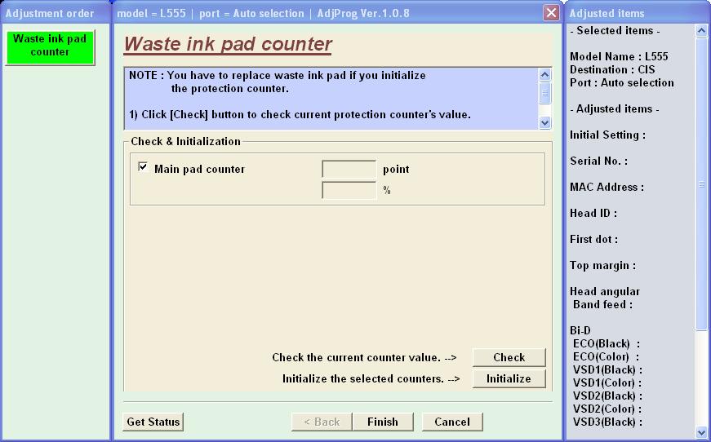Click the Get Status button
711x442 pixels.
[153, 422]
